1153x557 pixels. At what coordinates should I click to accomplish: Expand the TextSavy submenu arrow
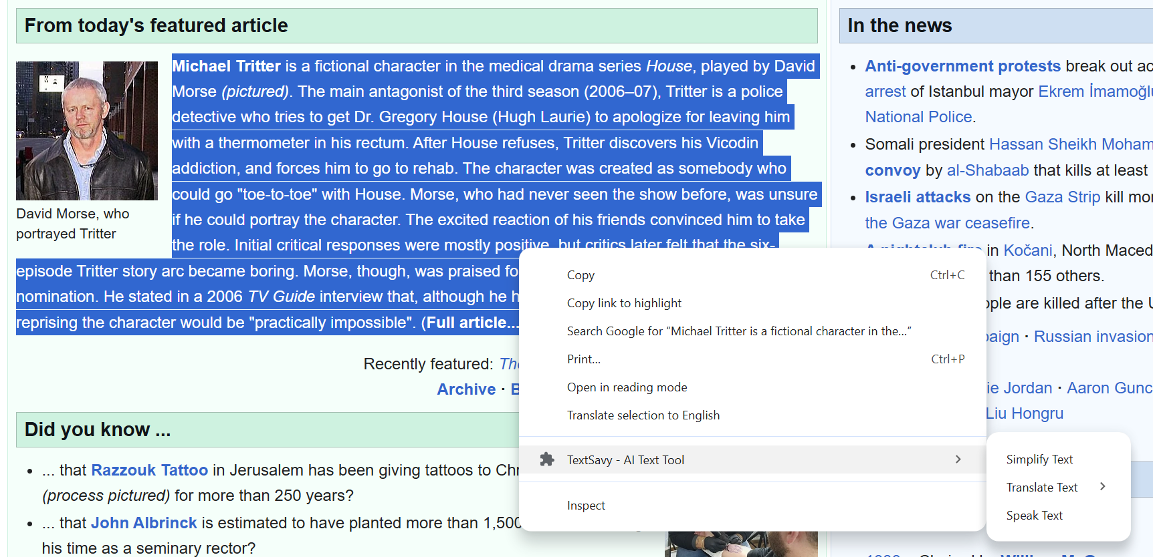click(x=958, y=459)
